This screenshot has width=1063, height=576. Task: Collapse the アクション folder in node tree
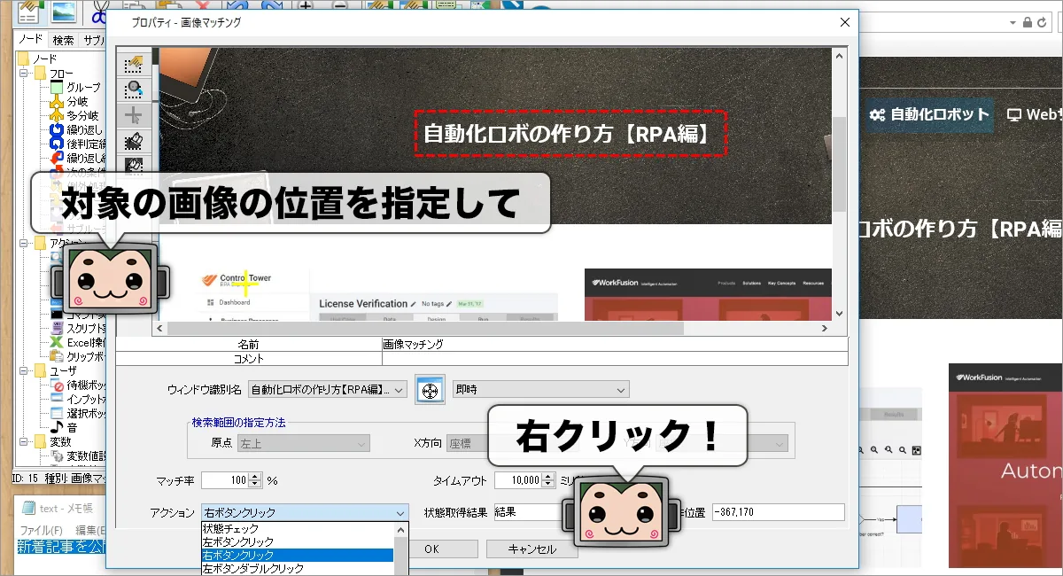click(x=24, y=244)
